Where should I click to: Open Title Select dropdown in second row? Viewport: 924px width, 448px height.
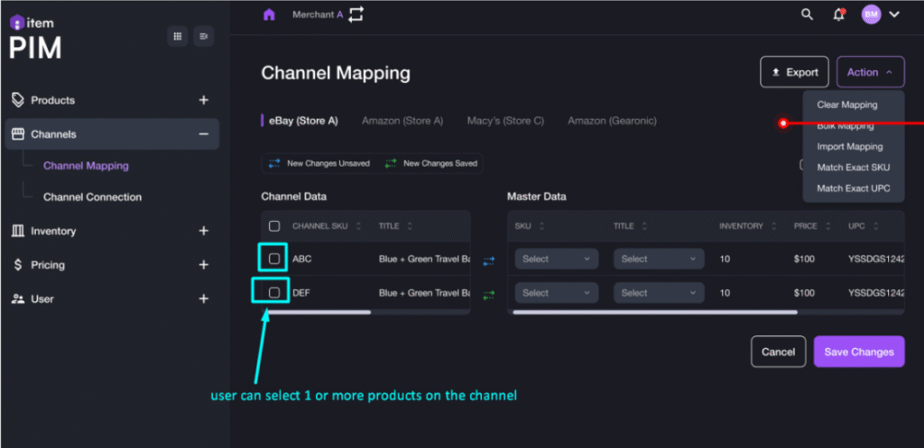[x=656, y=293]
